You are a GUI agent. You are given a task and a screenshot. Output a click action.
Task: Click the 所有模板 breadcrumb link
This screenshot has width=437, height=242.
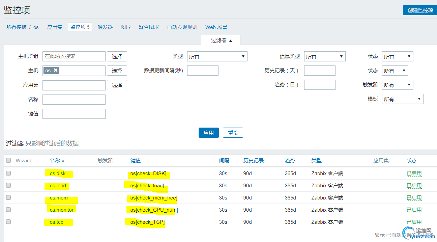[x=16, y=27]
